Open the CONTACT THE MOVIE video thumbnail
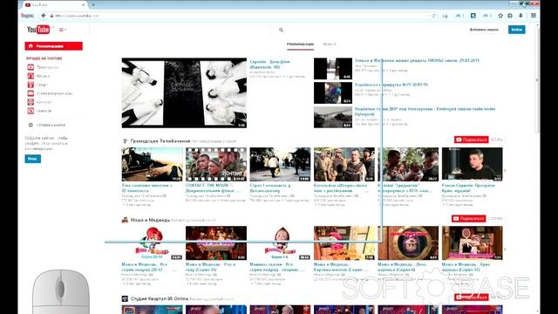 coord(216,165)
